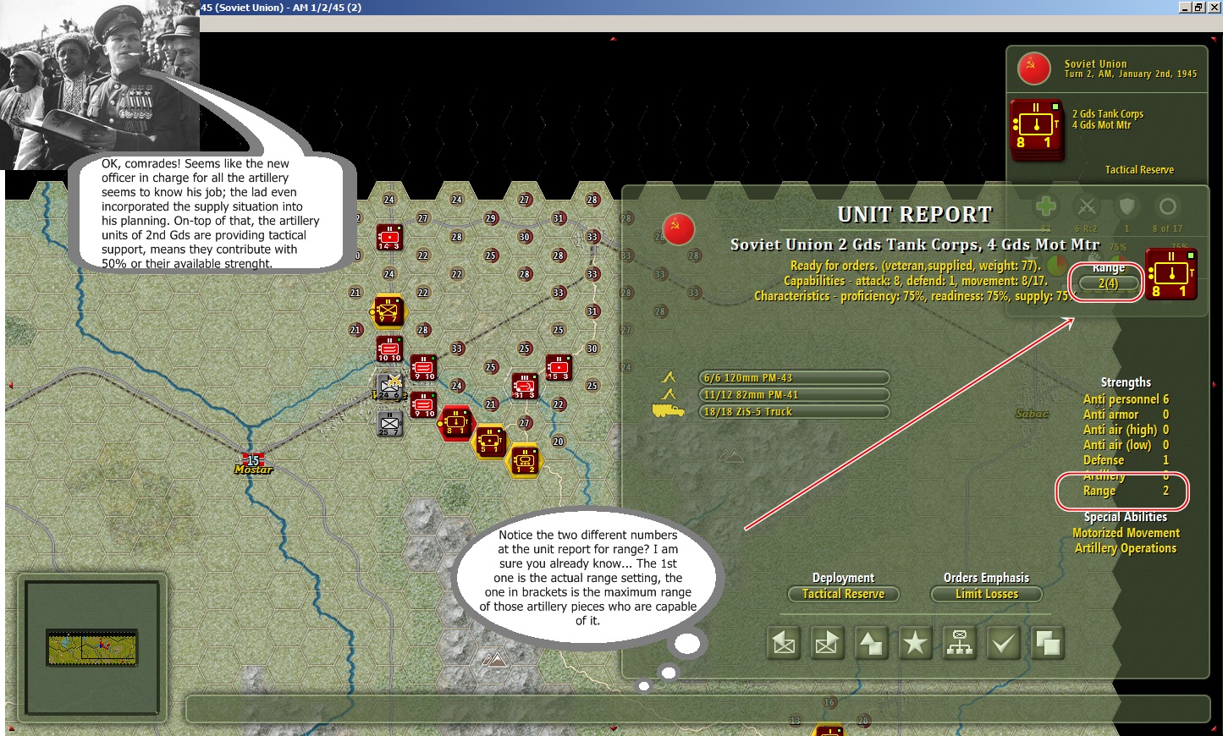
Task: Click the 2 Gds Tank Corps formation name
Action: coord(1108,114)
